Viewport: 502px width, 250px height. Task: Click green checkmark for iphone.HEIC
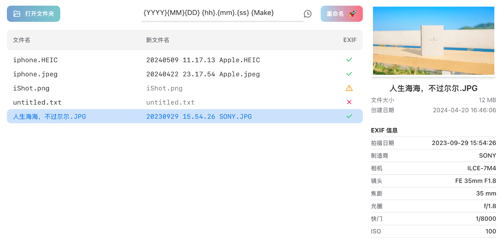(x=349, y=60)
